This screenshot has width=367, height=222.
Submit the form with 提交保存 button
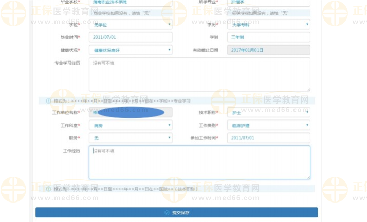(176, 212)
